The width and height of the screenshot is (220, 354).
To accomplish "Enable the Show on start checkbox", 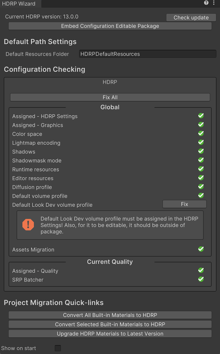I will 58,348.
